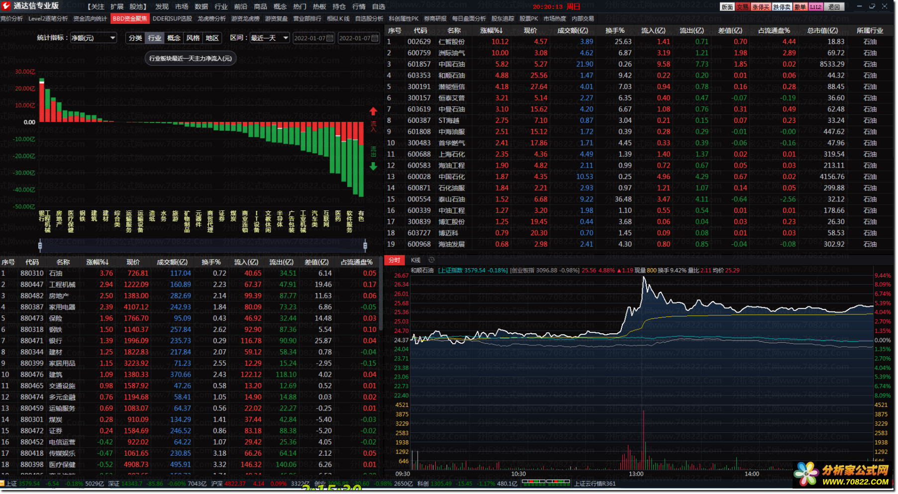Click the 关注 link in the title bar
The width and height of the screenshot is (898, 494).
97,6
